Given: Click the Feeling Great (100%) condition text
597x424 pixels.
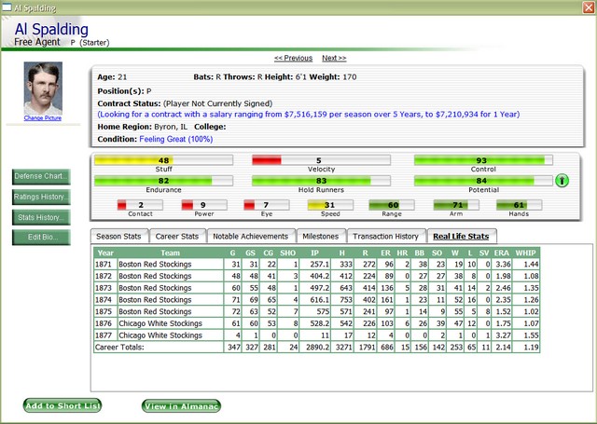Looking at the screenshot, I should [176, 139].
